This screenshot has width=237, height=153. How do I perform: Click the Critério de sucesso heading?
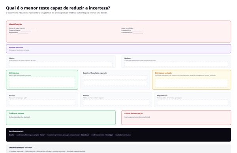coord(16,113)
